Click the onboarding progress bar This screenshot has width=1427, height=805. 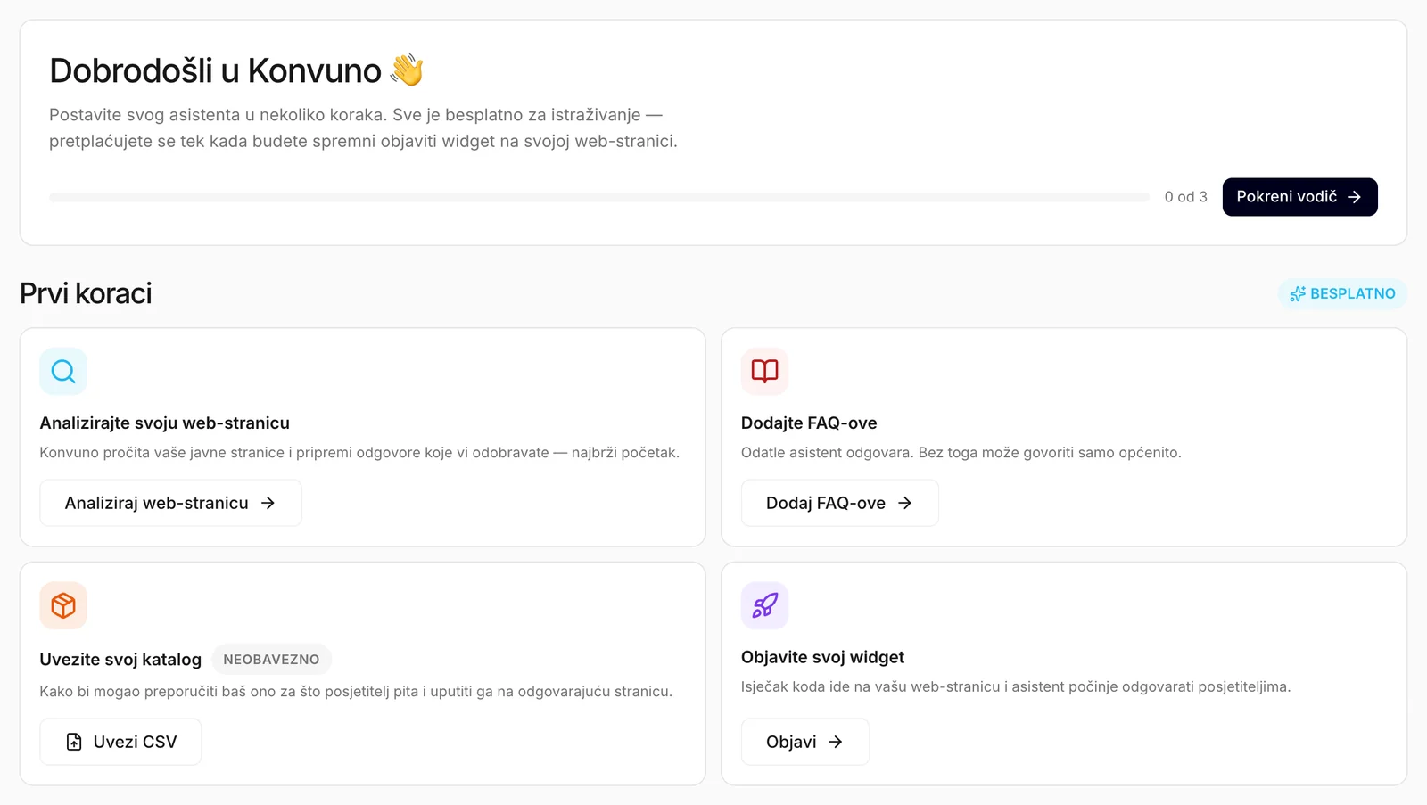click(x=599, y=197)
